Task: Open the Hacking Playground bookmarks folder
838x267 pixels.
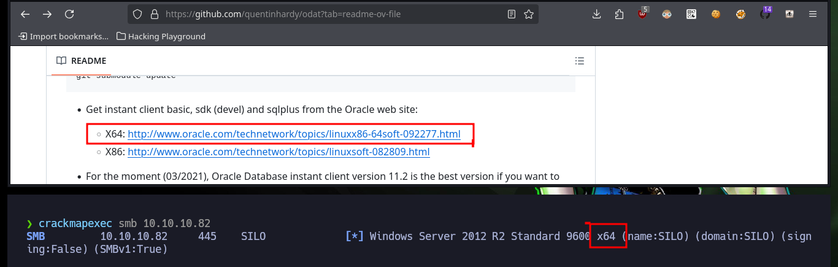Action: pyautogui.click(x=161, y=36)
